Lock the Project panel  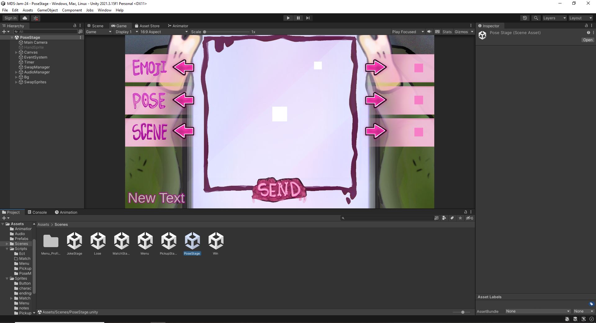point(465,212)
